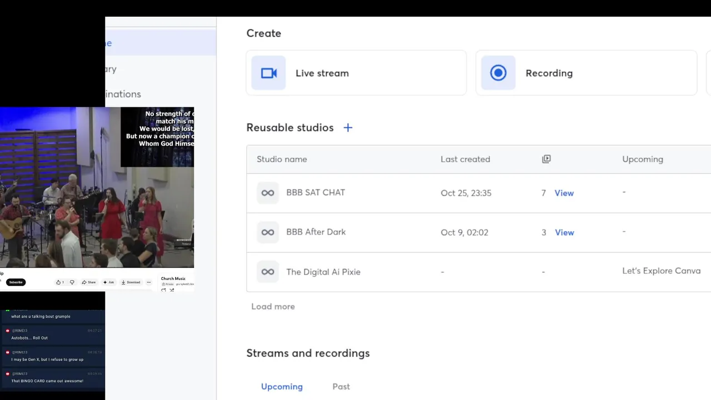
Task: Click the BBB SAT CHAT infinity studio icon
Action: [x=268, y=193]
